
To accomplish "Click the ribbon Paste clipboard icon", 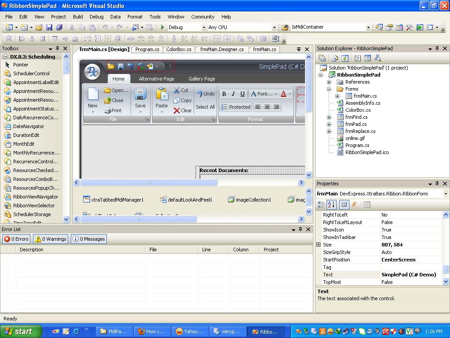I will (162, 94).
